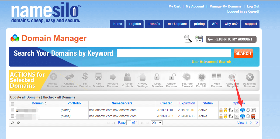This screenshot has width=280, height=139.
Task: Click the magnifier icon beside the CSV export
Action: 188,39
